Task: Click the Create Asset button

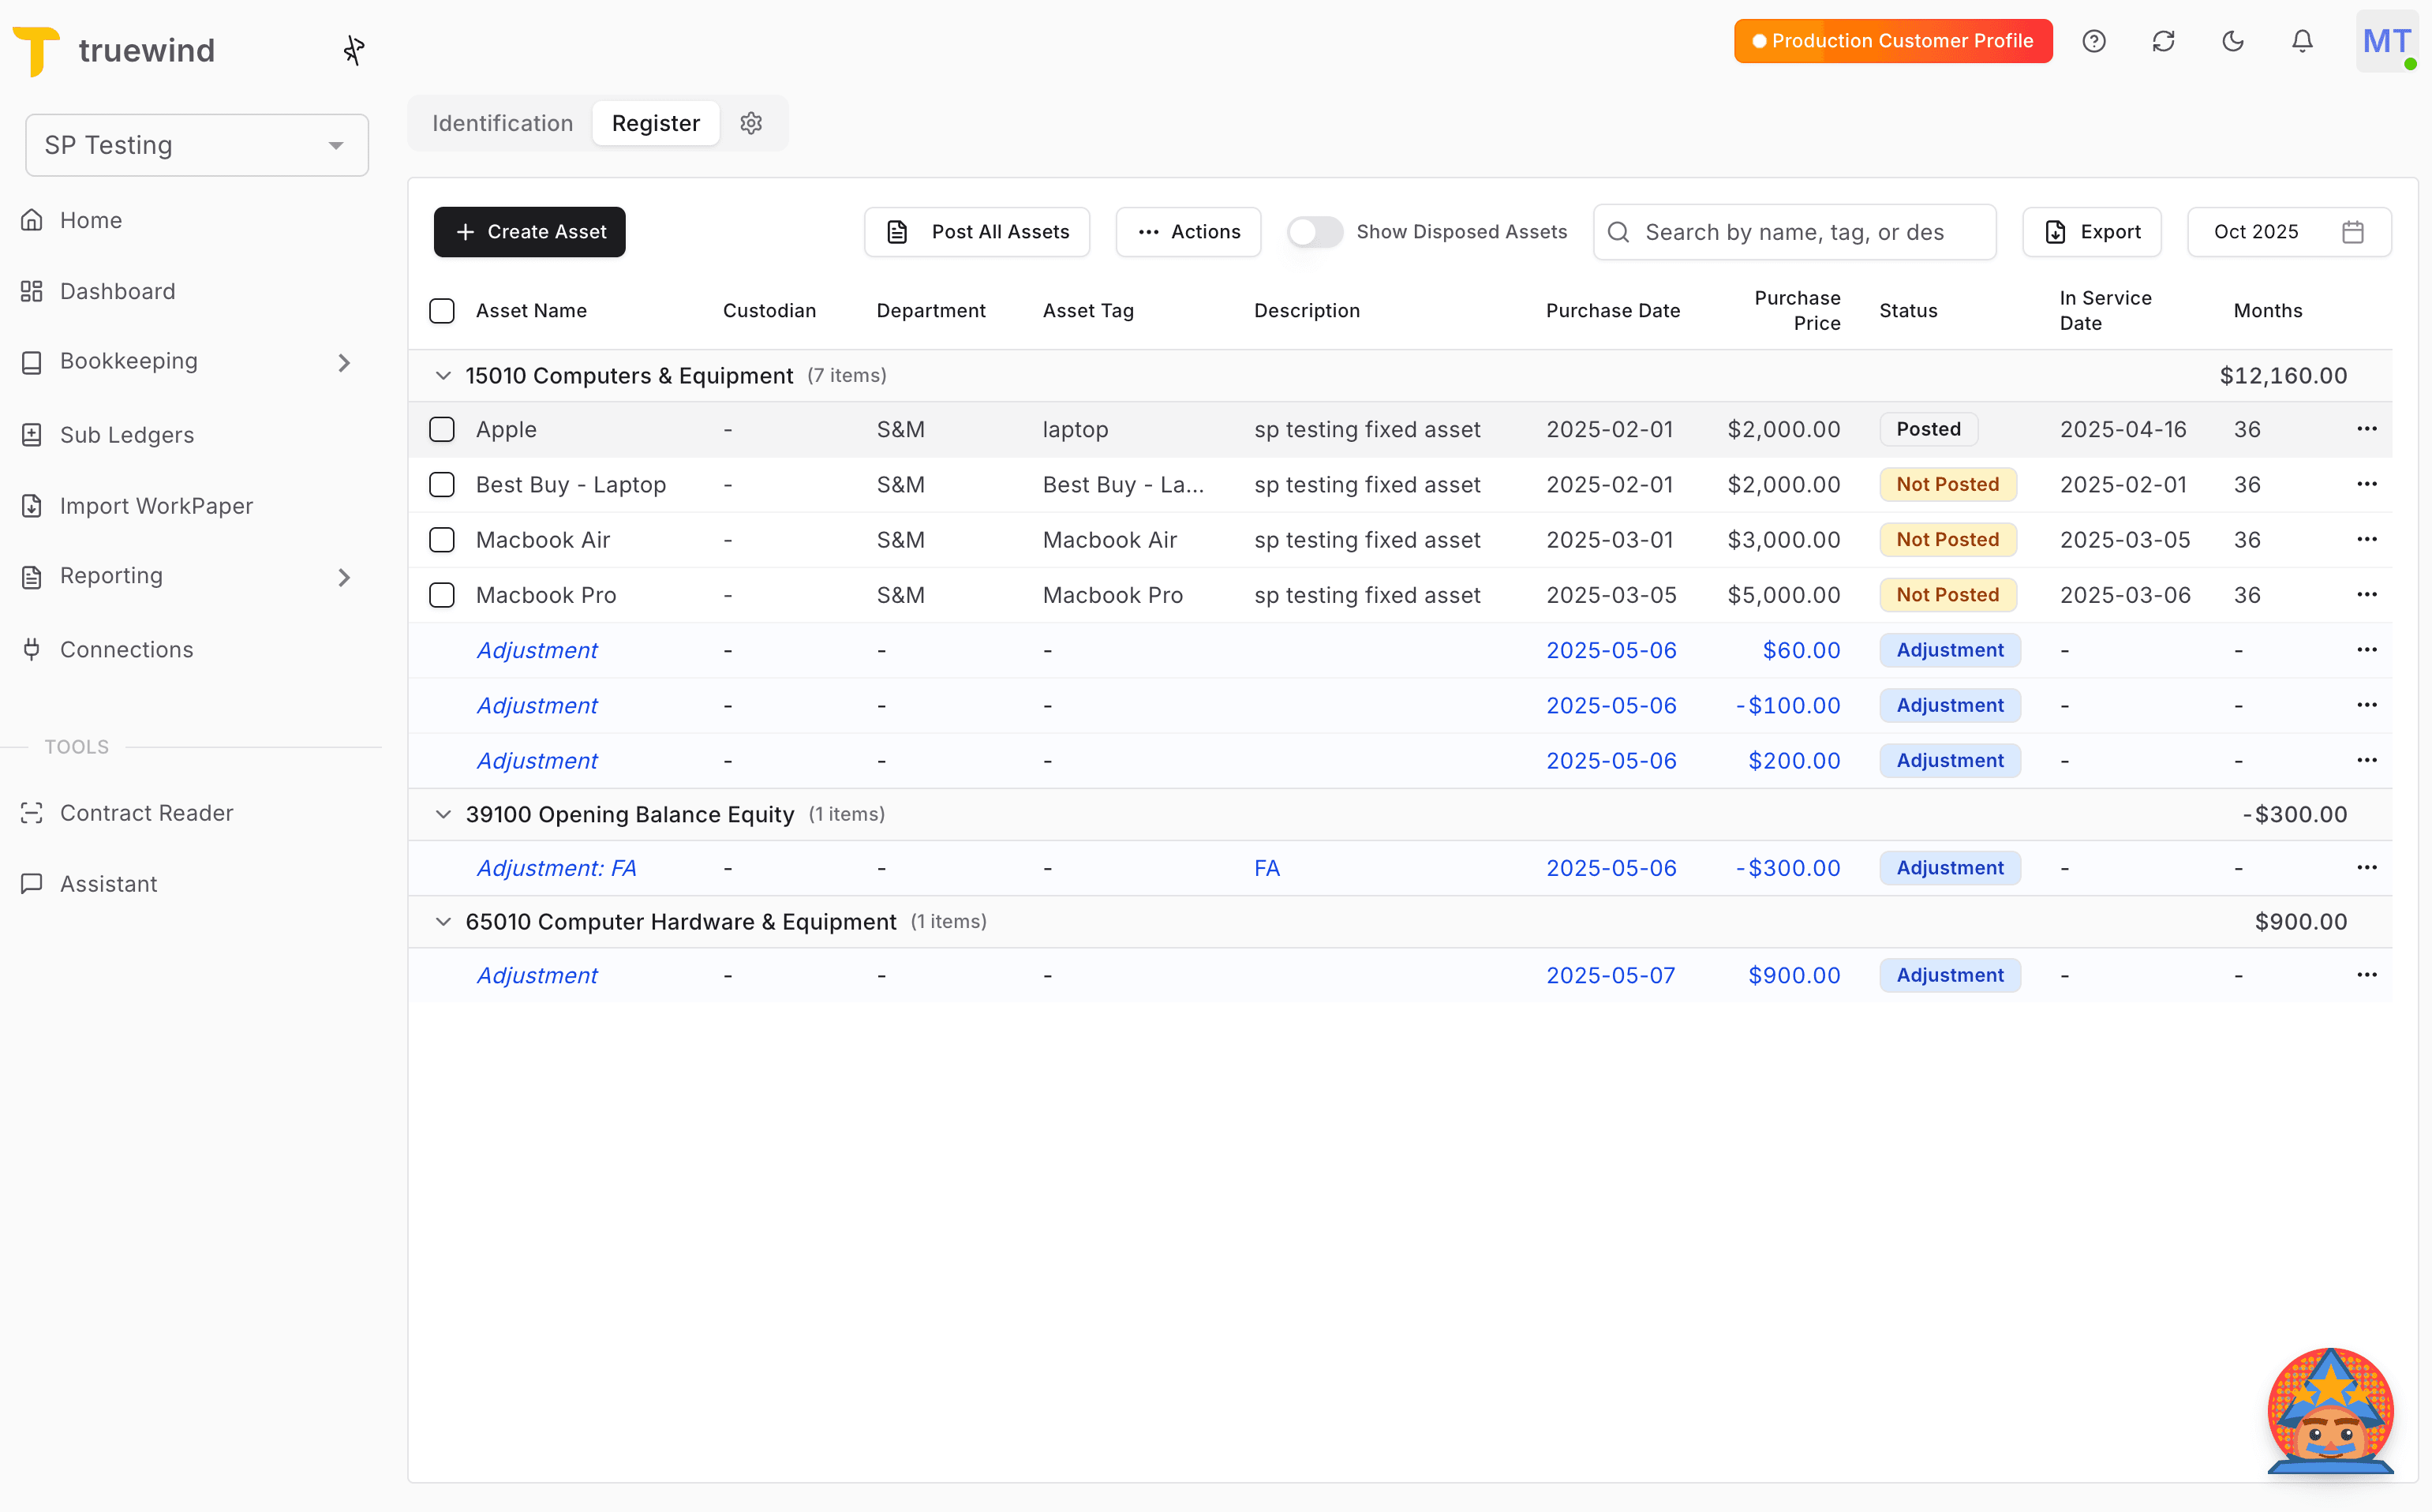Action: (x=529, y=231)
